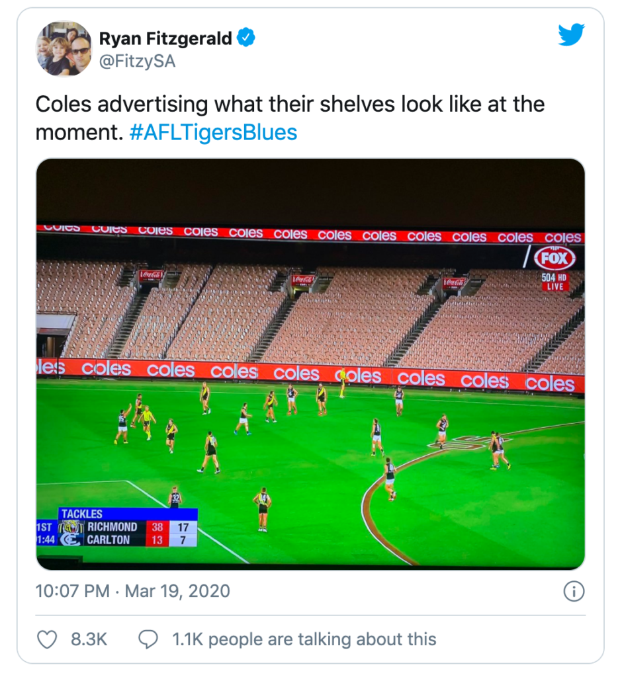Click the tweet text about Coles shelves
Screen dimensions: 620x677
point(289,104)
